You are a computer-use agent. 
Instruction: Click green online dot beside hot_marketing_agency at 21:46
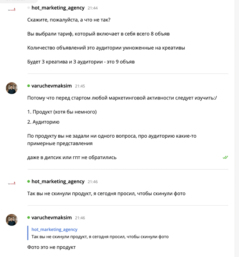(x=29, y=181)
